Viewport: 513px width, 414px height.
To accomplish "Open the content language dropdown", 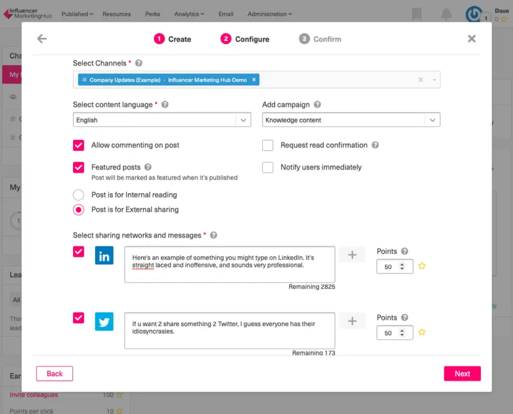I will 243,120.
